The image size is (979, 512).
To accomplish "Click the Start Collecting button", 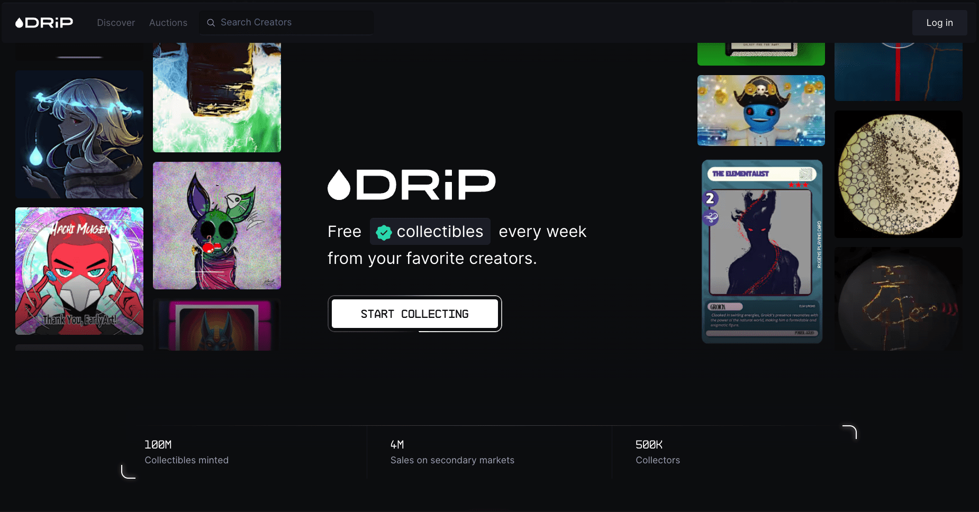I will (415, 314).
